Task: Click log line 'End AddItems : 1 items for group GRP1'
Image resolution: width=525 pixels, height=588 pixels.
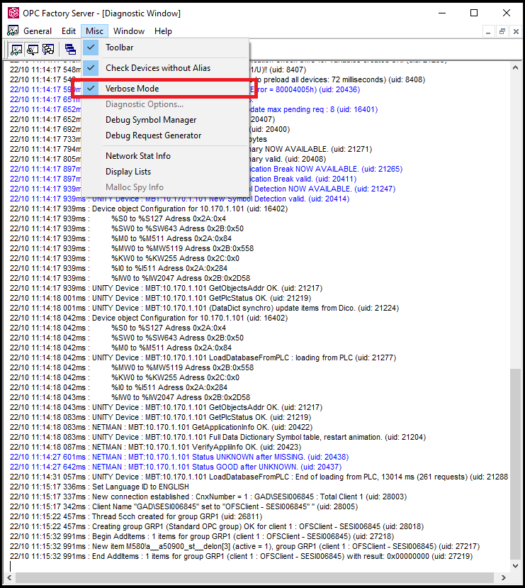Action: (x=241, y=556)
